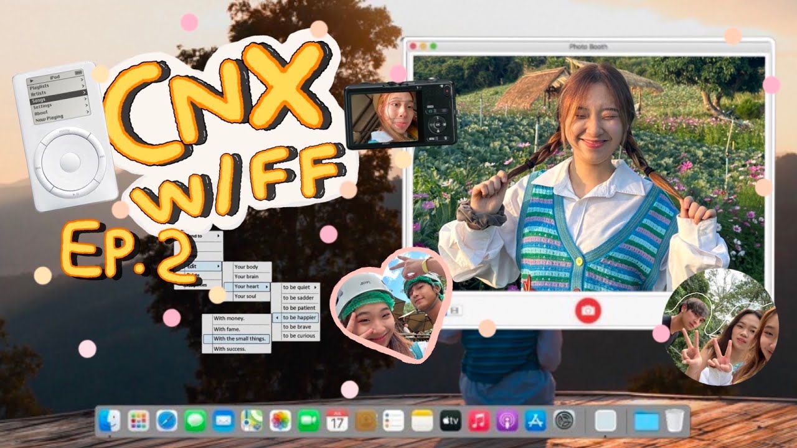
Task: Select 'to be brave' menu entry
Action: pyautogui.click(x=296, y=327)
